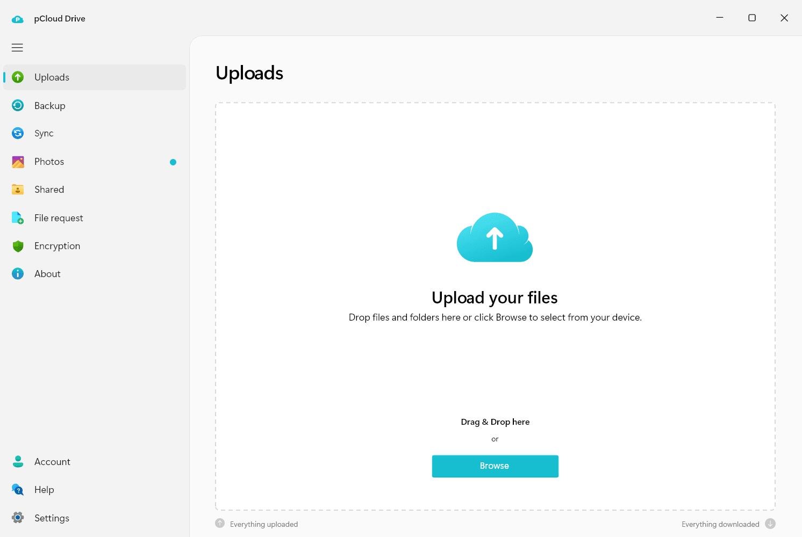
Task: Maximize the pCloud Drive window
Action: pos(752,18)
